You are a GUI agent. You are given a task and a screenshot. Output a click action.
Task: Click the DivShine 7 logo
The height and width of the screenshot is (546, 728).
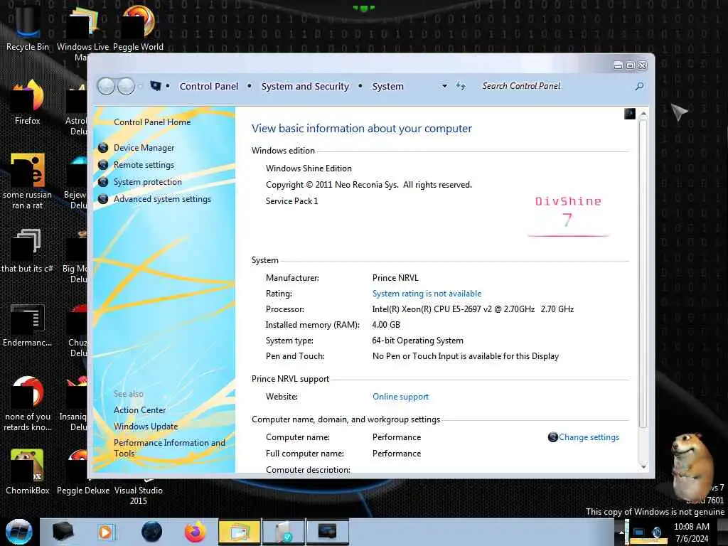[x=568, y=215]
